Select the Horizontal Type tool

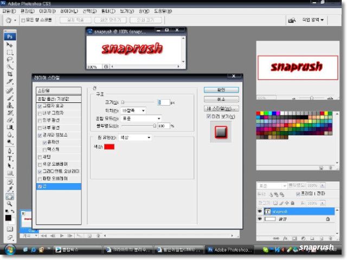click(10, 158)
